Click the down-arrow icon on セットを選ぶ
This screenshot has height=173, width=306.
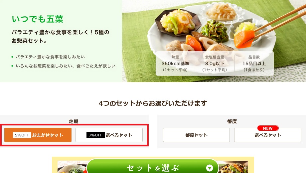click(x=210, y=168)
